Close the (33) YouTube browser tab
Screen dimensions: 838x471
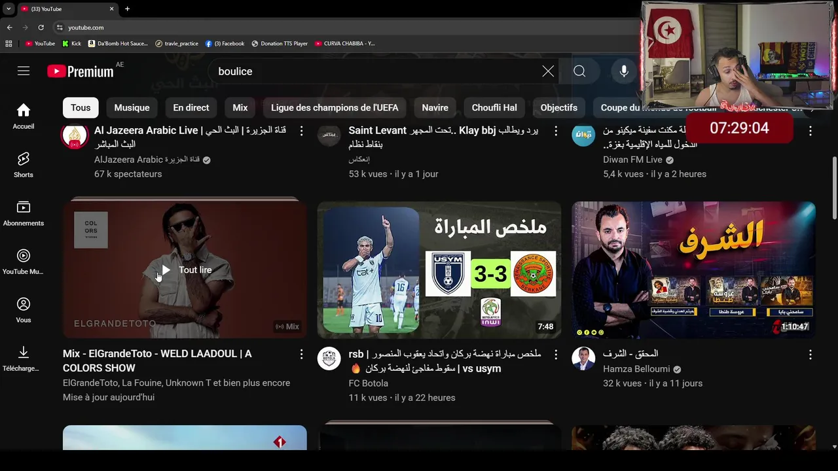coord(111,9)
